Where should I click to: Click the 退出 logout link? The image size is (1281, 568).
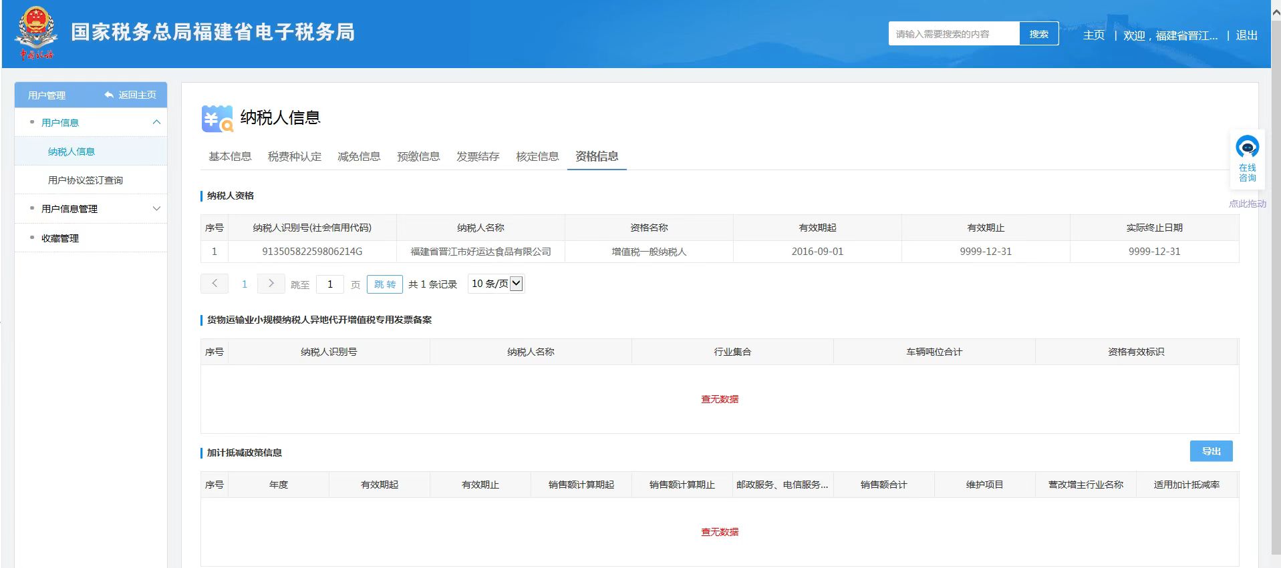[x=1246, y=35]
